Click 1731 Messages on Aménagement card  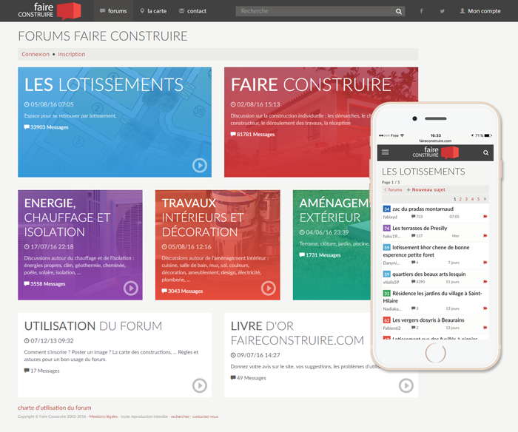(320, 255)
